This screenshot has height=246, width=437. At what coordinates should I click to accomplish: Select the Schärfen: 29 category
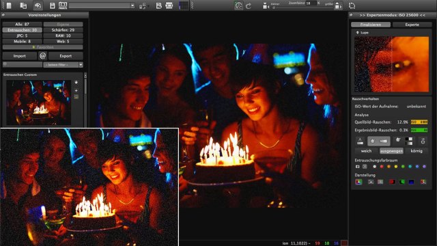63,30
